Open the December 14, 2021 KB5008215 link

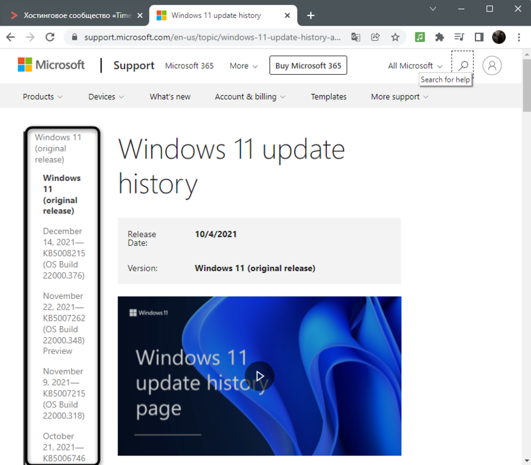63,253
